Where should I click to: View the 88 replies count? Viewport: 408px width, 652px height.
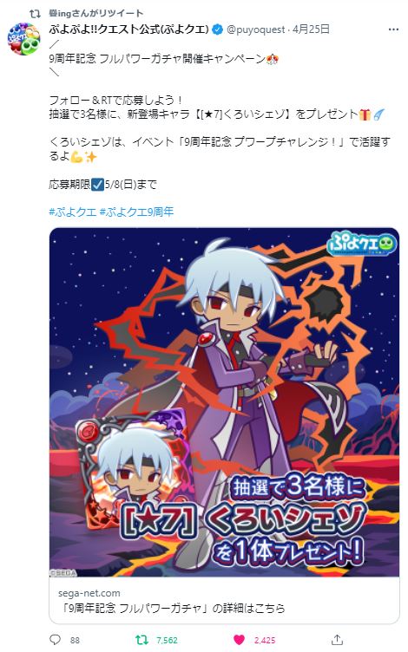pos(75,641)
